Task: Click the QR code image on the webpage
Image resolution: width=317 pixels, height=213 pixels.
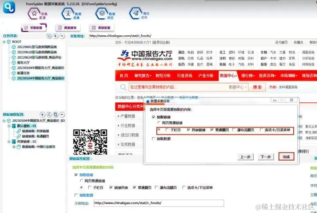Action: pos(90,142)
